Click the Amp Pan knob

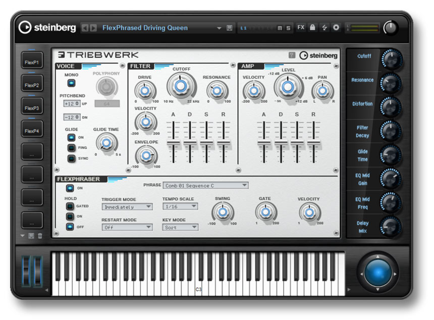point(322,91)
